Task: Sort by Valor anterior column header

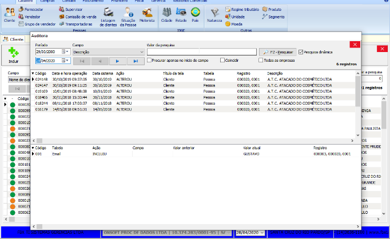Action: (184, 148)
